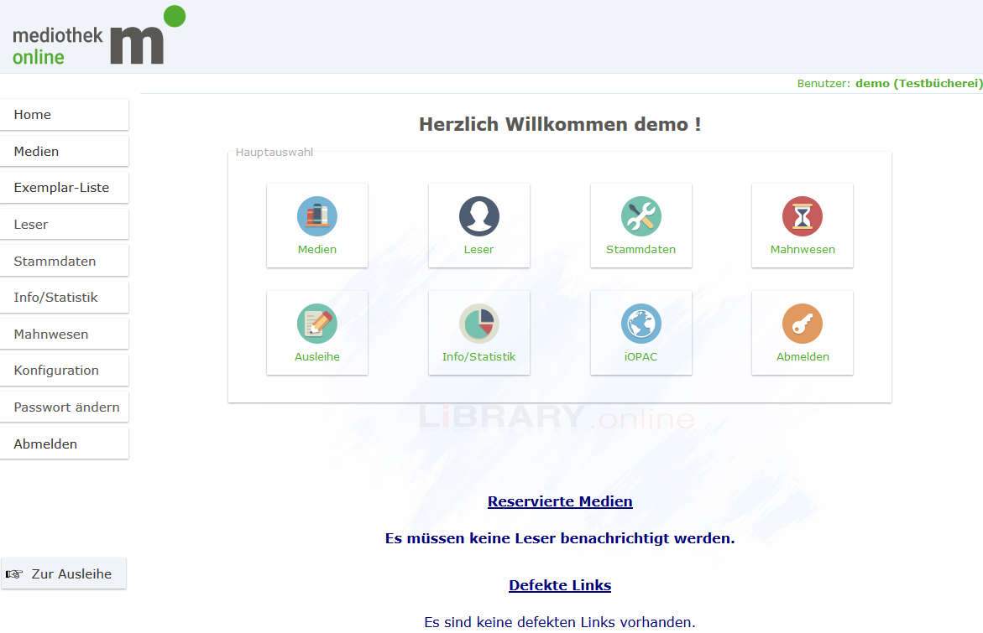Open the Defekte Links link
The image size is (983, 633).
560,585
